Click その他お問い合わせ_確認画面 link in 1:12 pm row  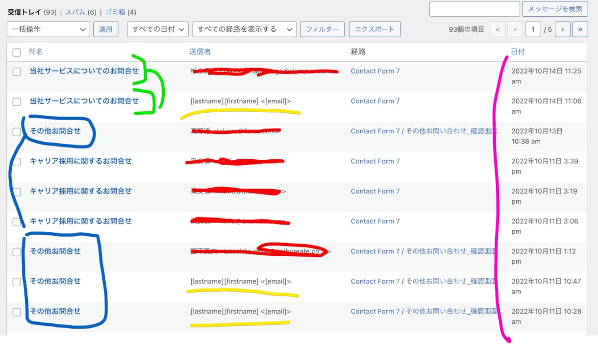(452, 251)
